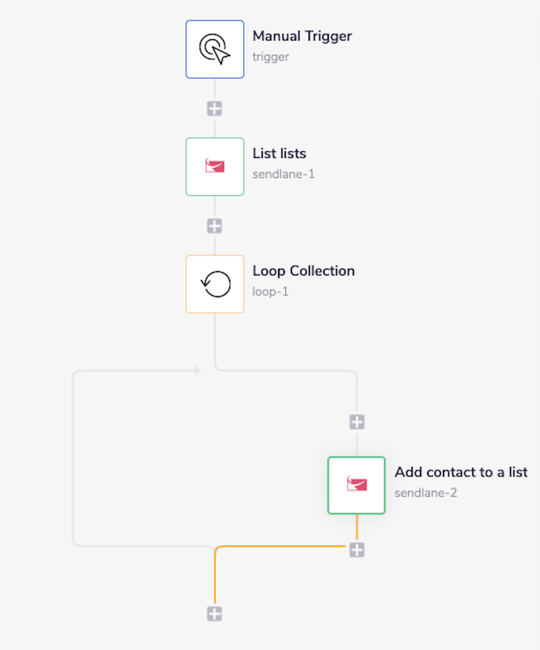
Task: Add a step between List lists and Loop Collection
Action: pos(215,225)
